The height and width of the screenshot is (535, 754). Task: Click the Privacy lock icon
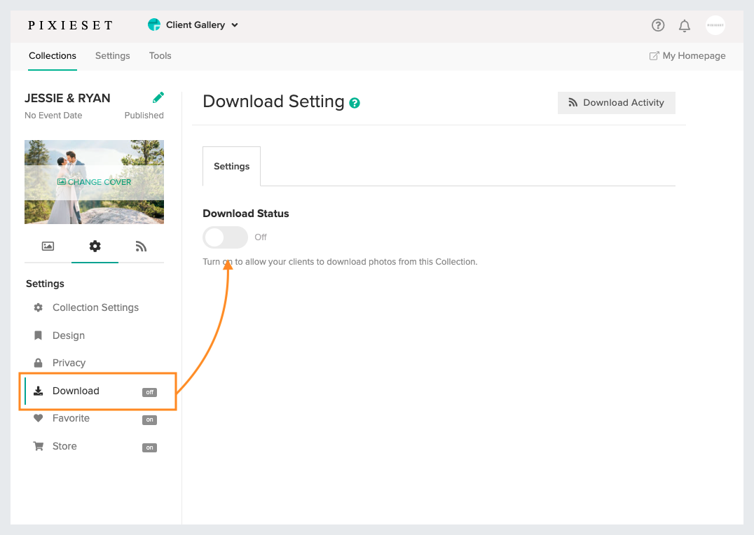click(38, 363)
